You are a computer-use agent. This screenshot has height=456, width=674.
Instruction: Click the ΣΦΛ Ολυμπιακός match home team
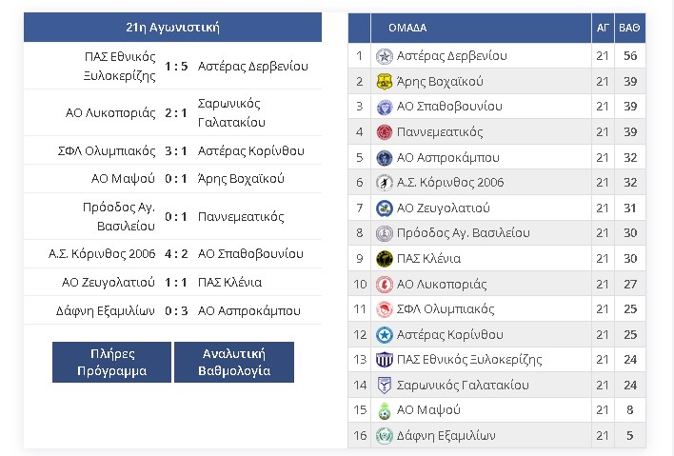click(x=107, y=151)
